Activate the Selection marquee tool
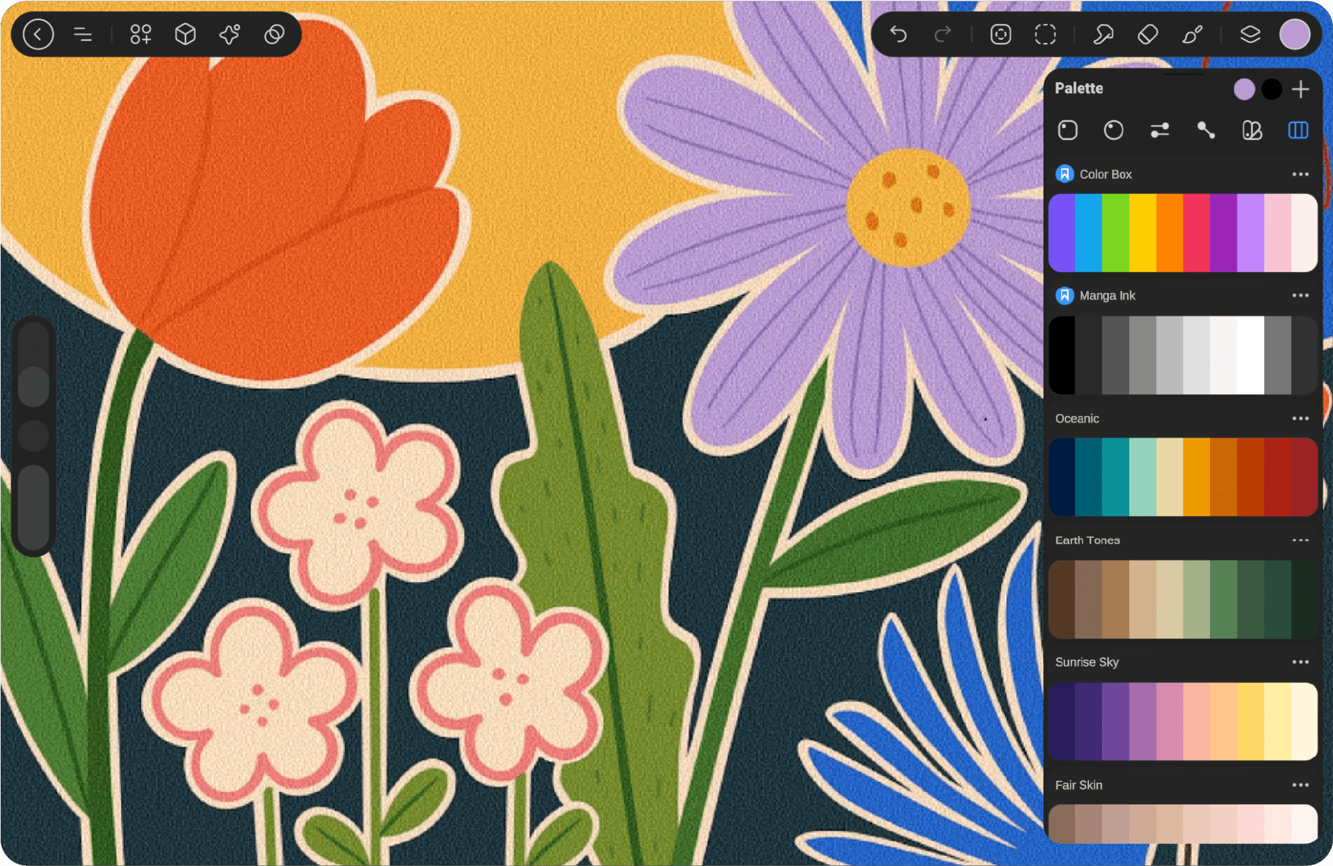This screenshot has height=866, width=1333. coord(1045,34)
